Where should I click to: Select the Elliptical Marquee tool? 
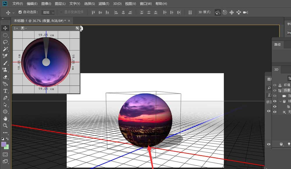point(5,35)
